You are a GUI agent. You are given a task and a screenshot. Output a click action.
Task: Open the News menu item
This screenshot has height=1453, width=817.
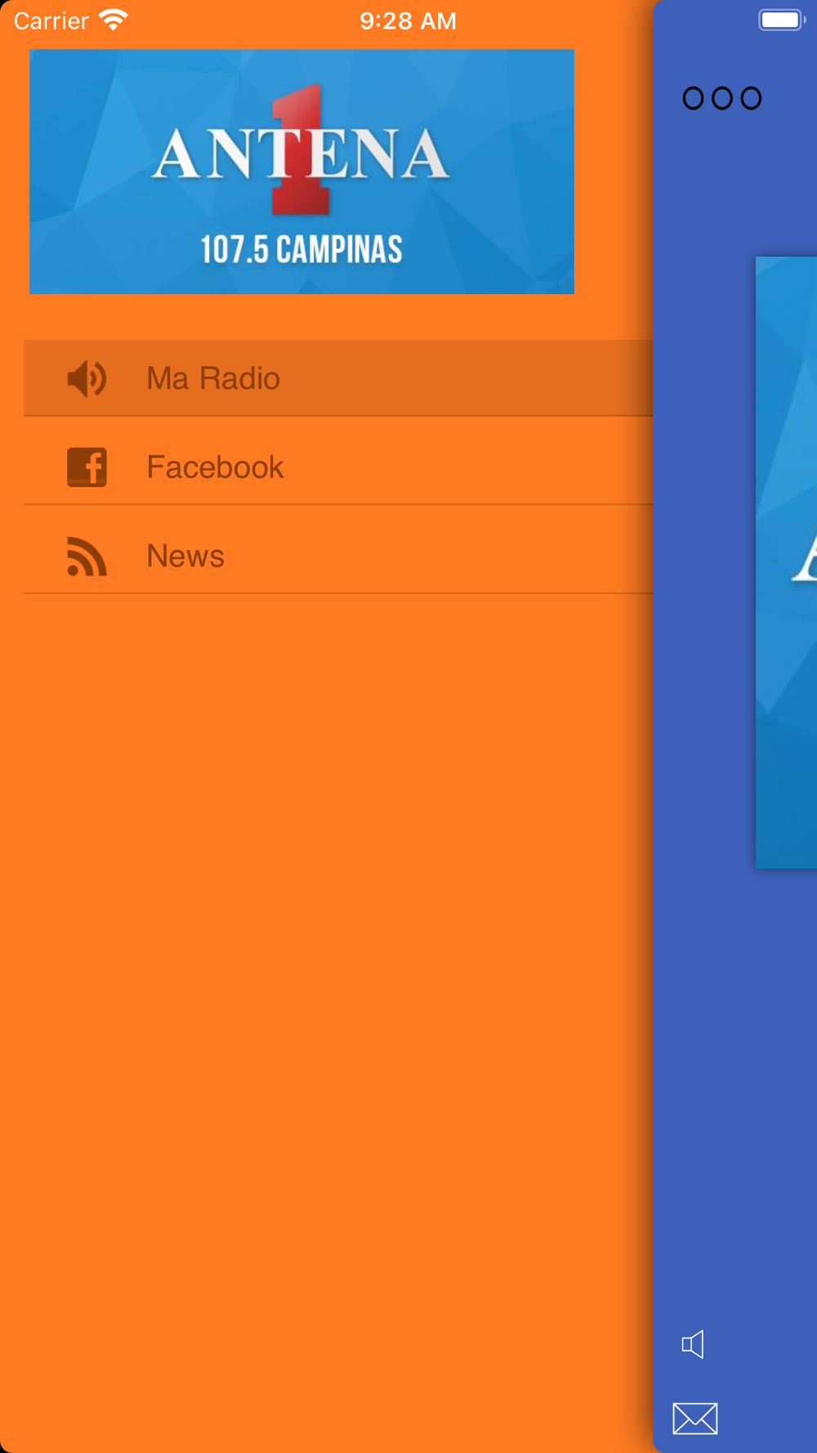point(338,556)
